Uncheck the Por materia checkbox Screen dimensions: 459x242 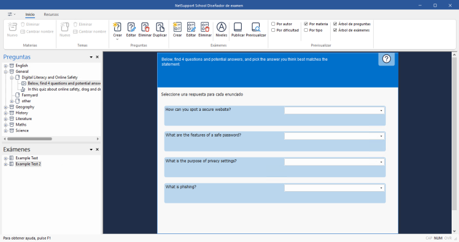coord(306,24)
